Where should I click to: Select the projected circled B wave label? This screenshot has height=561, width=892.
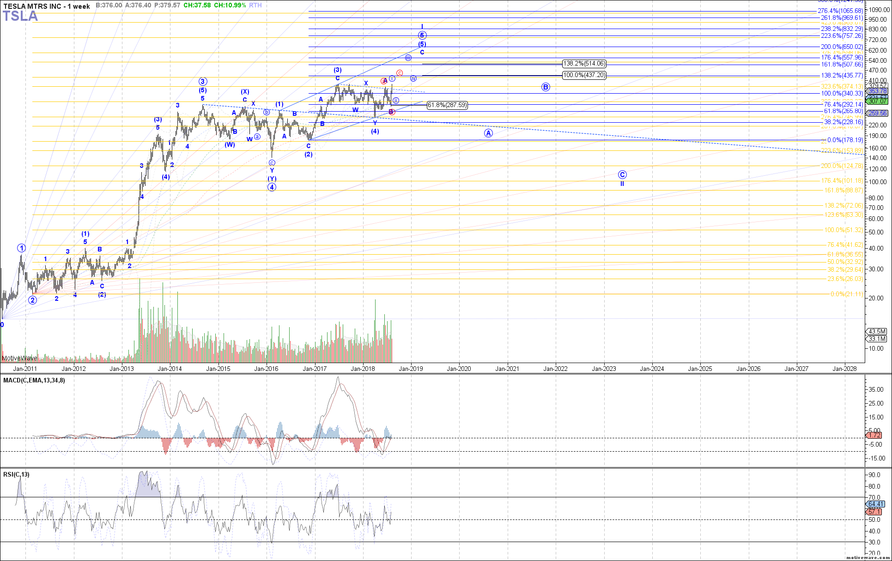[x=546, y=87]
